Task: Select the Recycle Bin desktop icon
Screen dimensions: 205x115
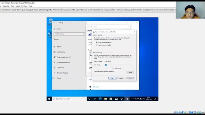Action: click(50, 22)
